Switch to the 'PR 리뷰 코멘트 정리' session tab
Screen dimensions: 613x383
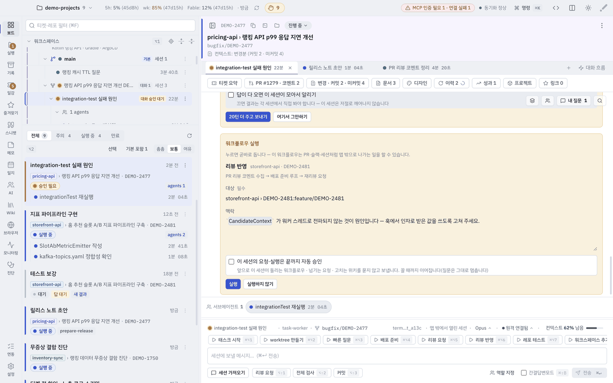pos(416,68)
